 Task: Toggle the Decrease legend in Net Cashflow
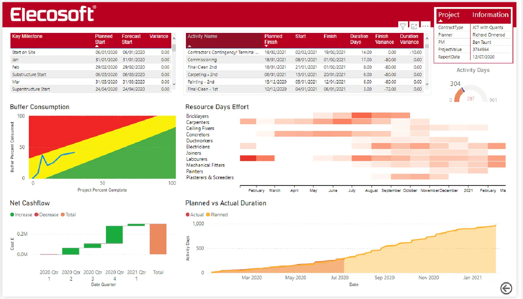[x=46, y=214]
